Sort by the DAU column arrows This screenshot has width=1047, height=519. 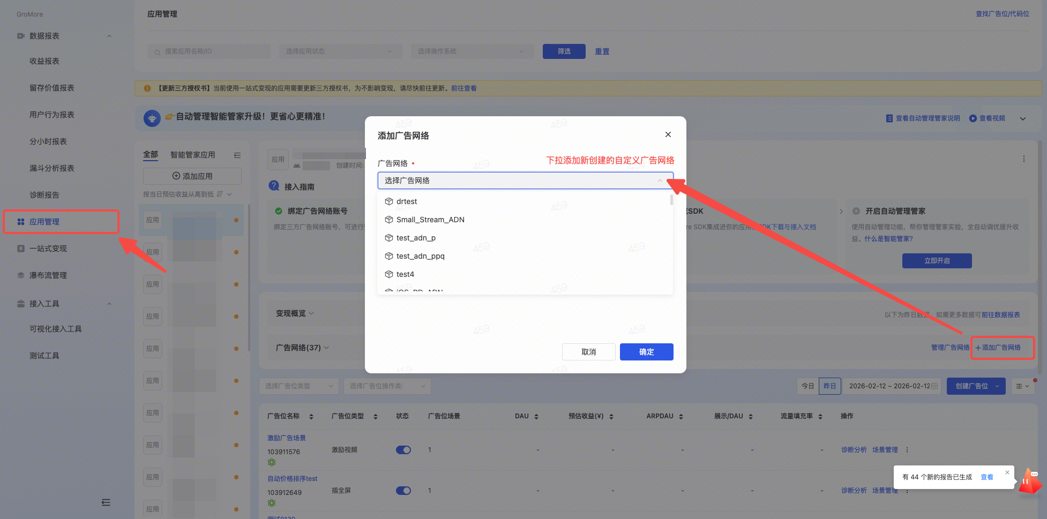(536, 417)
